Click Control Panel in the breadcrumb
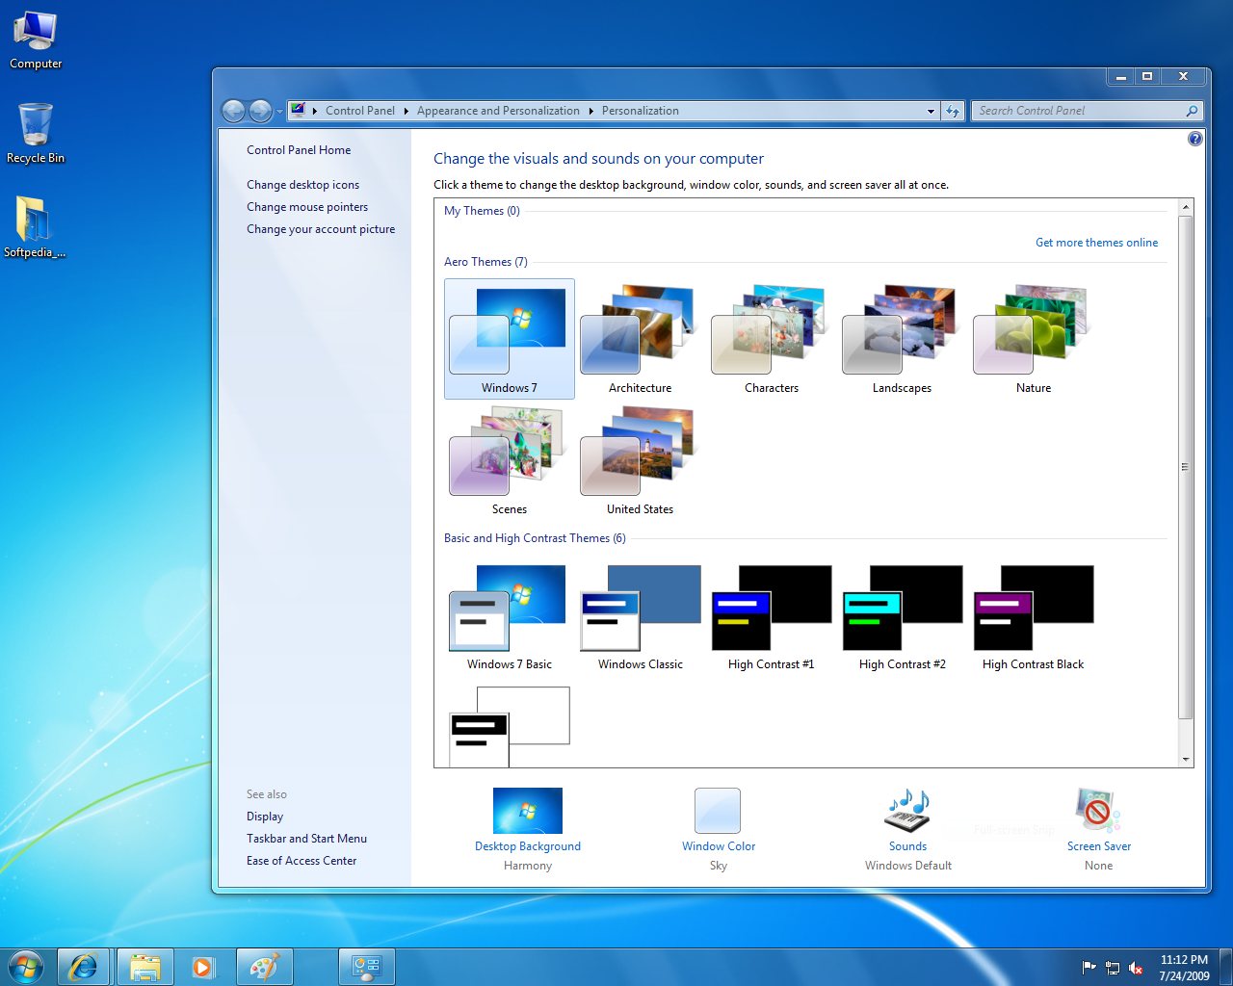 coord(360,111)
